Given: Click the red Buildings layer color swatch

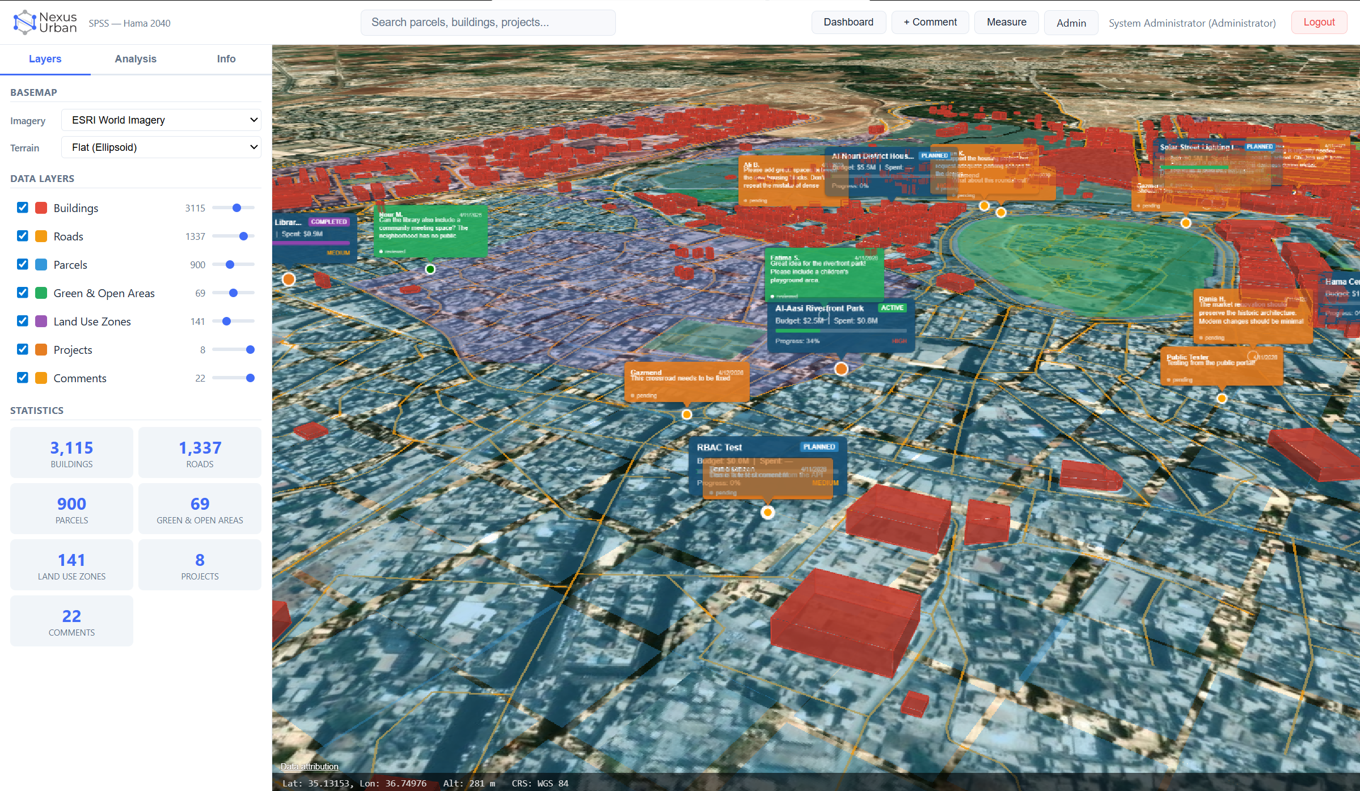Looking at the screenshot, I should 41,208.
